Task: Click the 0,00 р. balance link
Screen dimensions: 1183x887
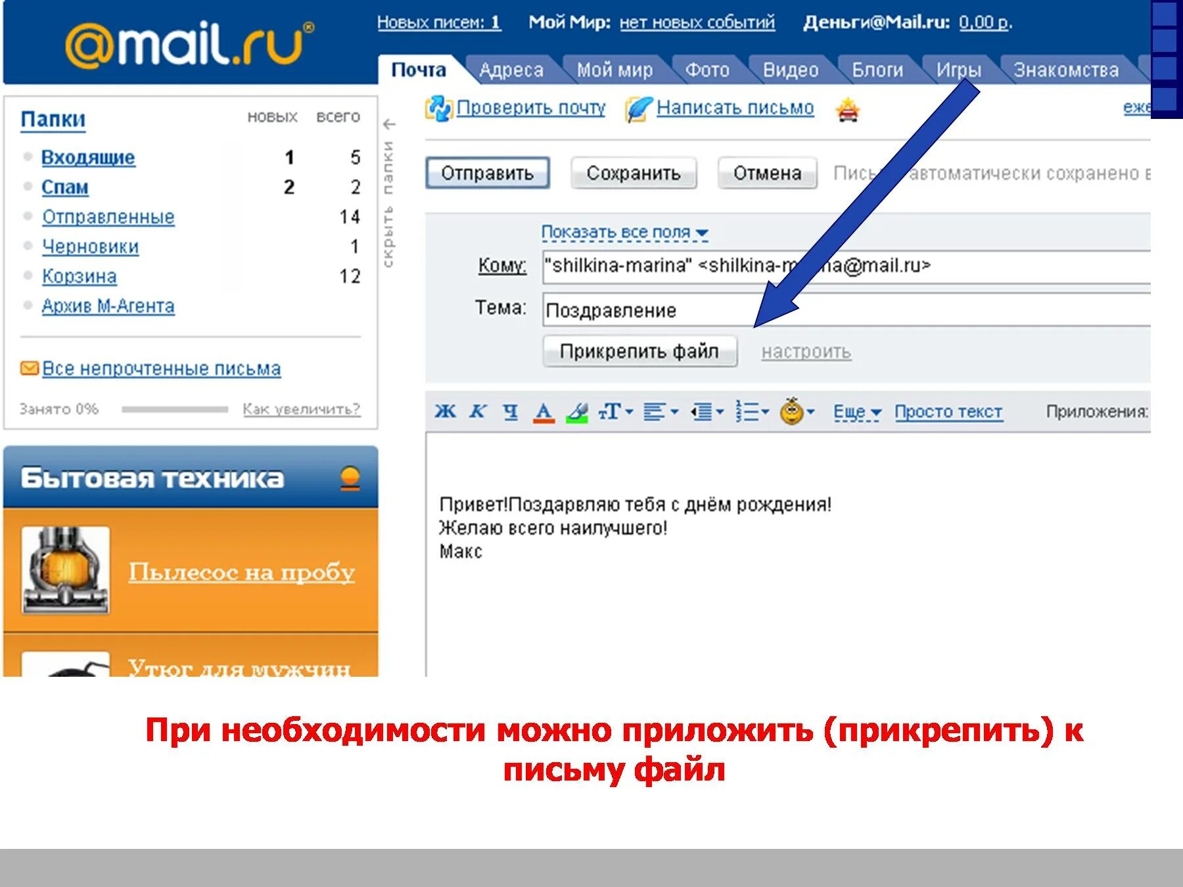Action: (x=985, y=22)
